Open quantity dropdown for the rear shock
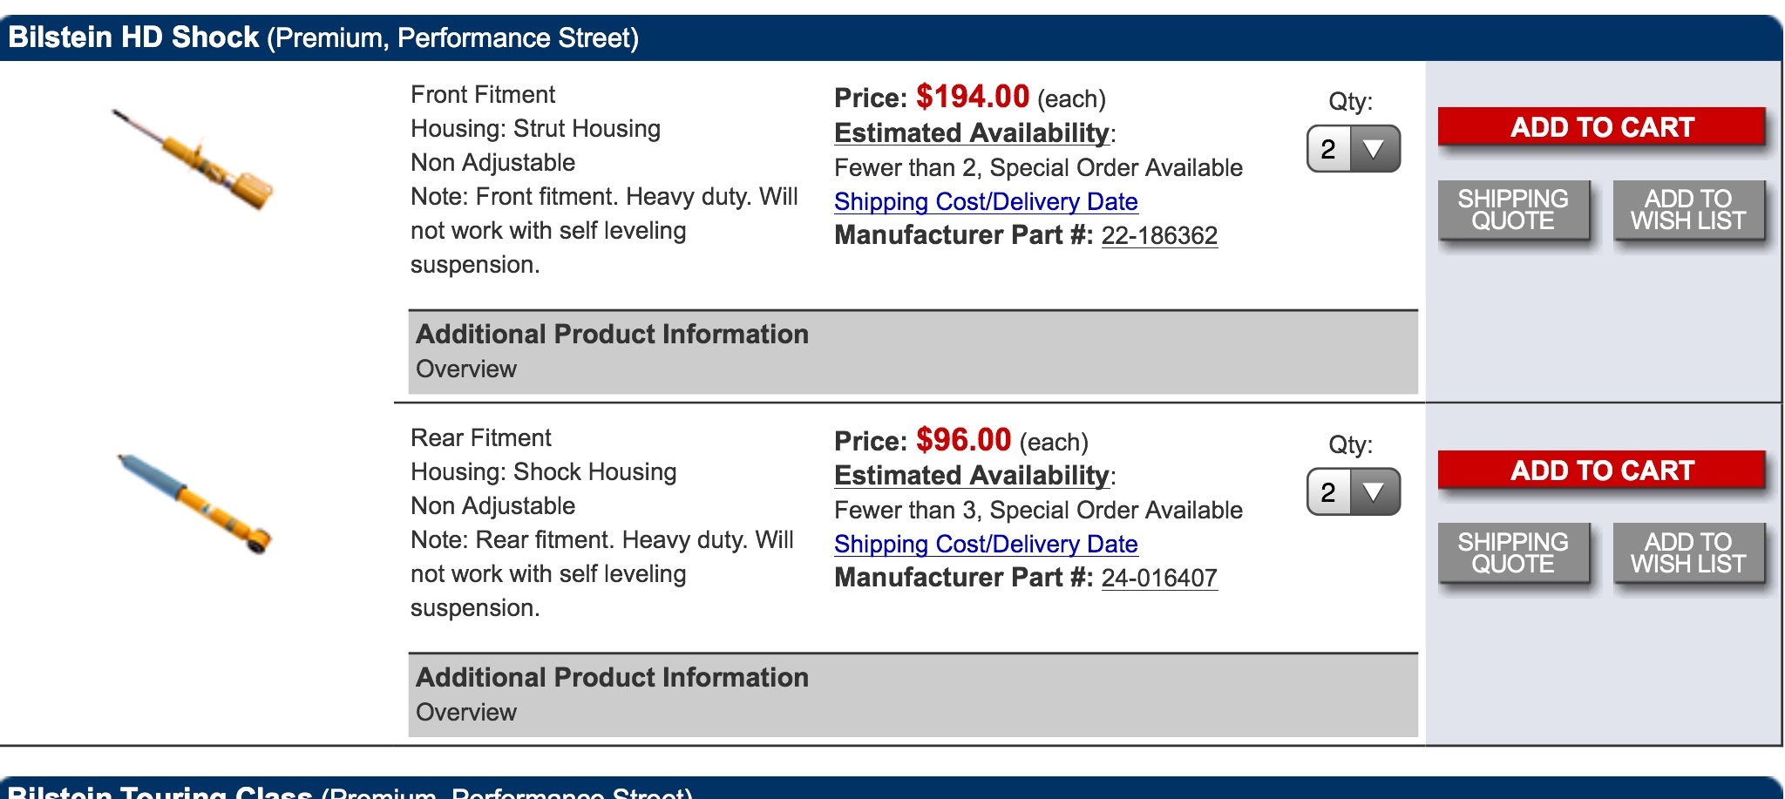1785x799 pixels. point(1354,492)
